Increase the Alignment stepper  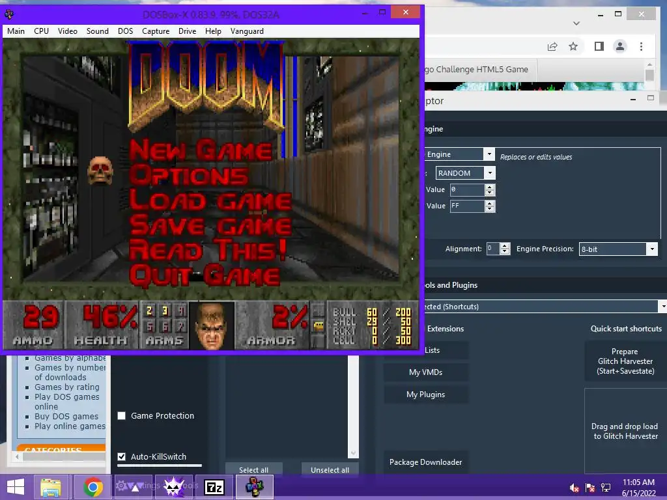click(505, 246)
